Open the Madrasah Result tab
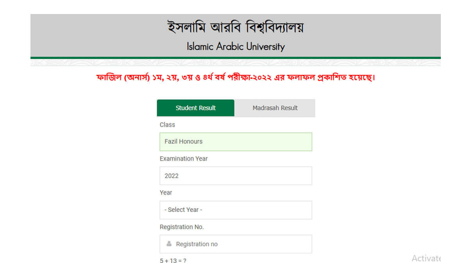This screenshot has height=263, width=469. pyautogui.click(x=275, y=108)
